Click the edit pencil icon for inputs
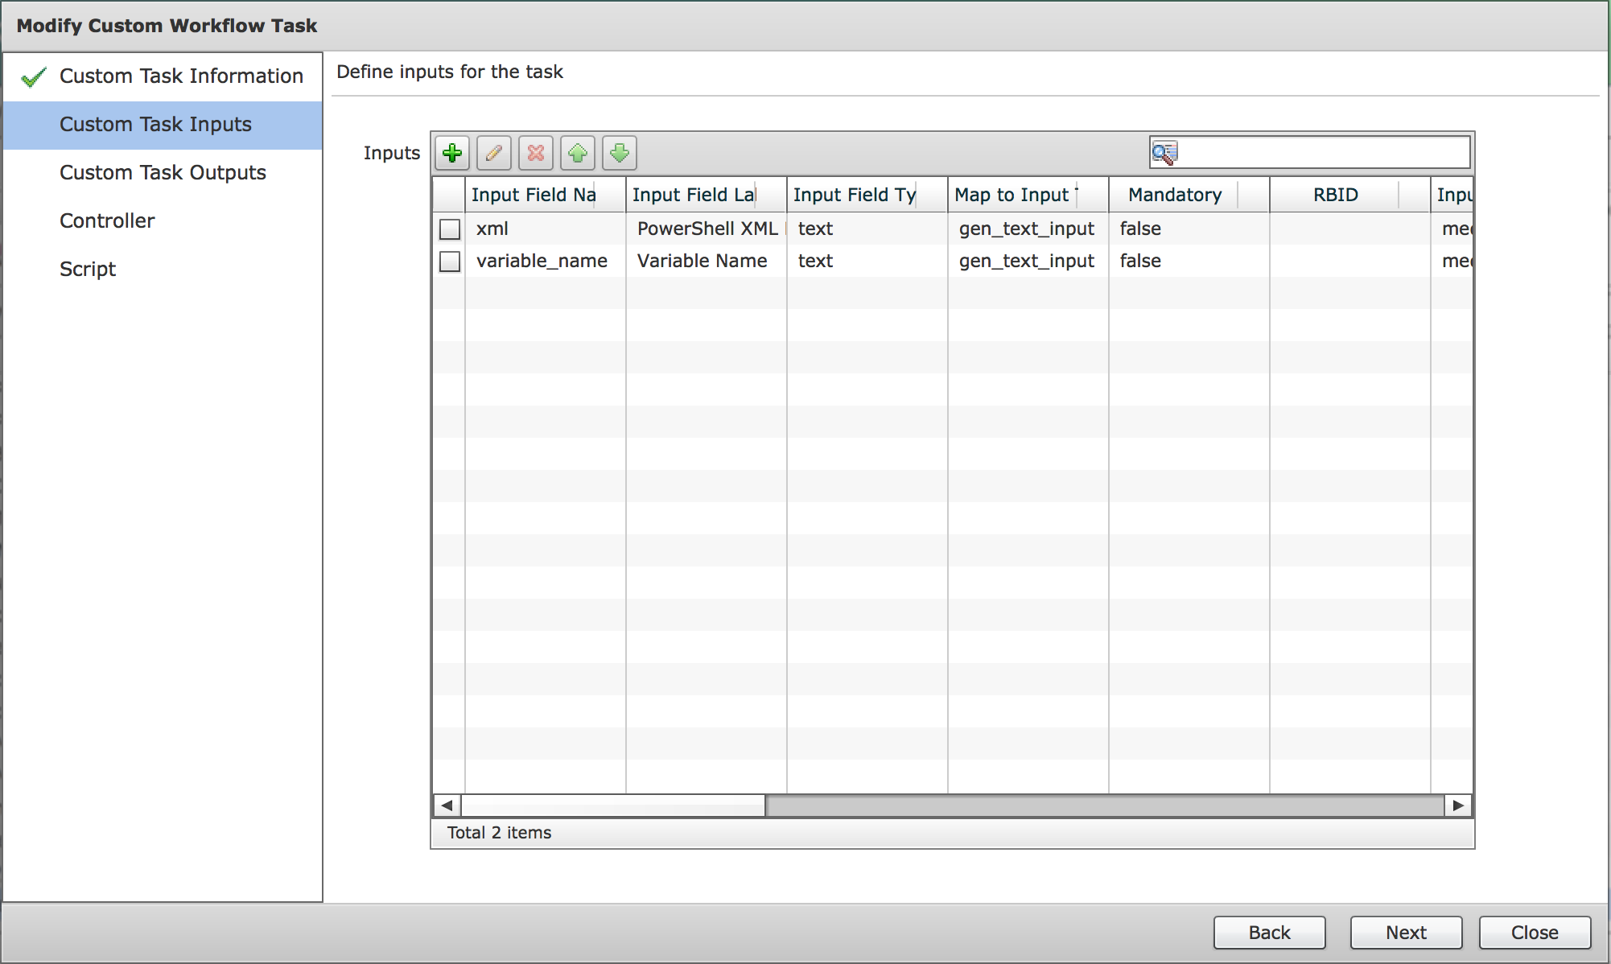Image resolution: width=1611 pixels, height=964 pixels. tap(491, 153)
